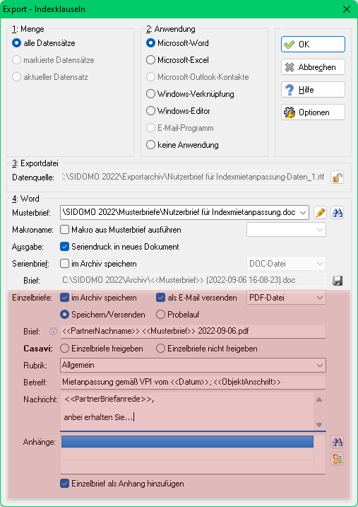The image size is (358, 507).
Task: Click the padlock icon beside Datenquelle
Action: pos(337,177)
